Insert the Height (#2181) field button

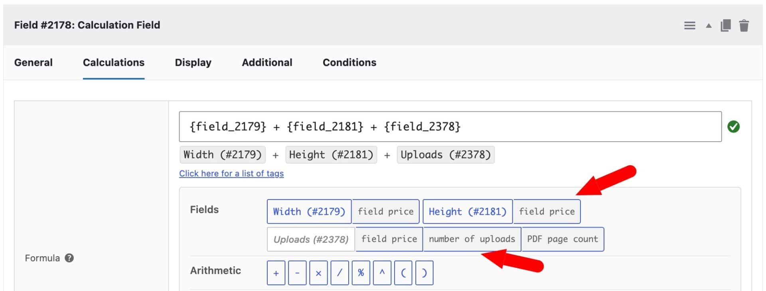tap(468, 212)
